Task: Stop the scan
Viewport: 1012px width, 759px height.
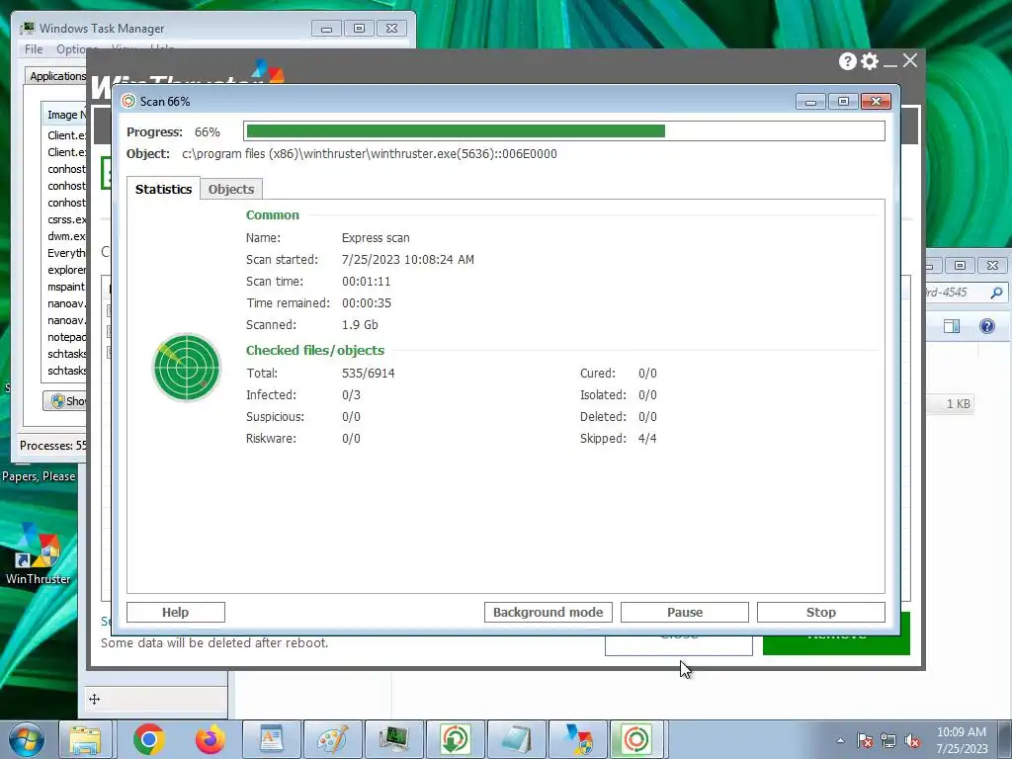Action: (821, 612)
